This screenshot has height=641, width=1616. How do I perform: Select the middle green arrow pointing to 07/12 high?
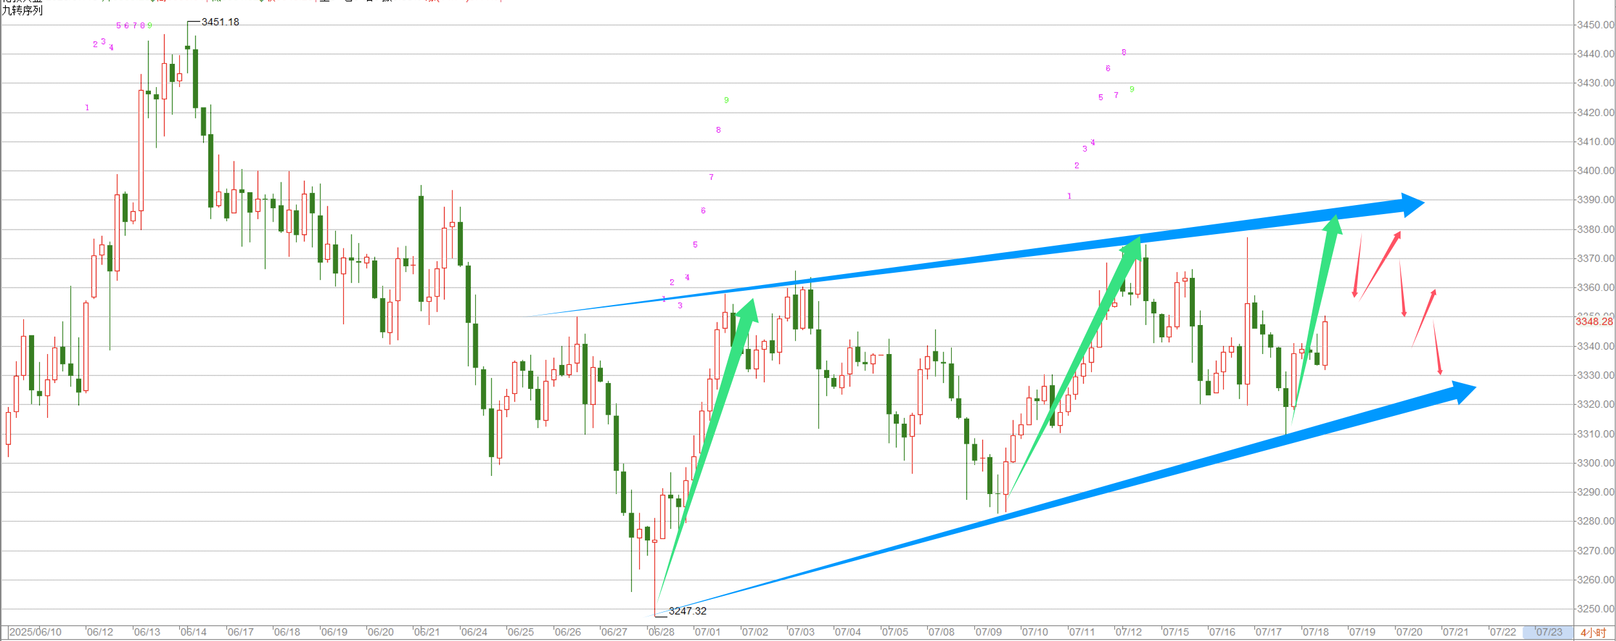1074,366
